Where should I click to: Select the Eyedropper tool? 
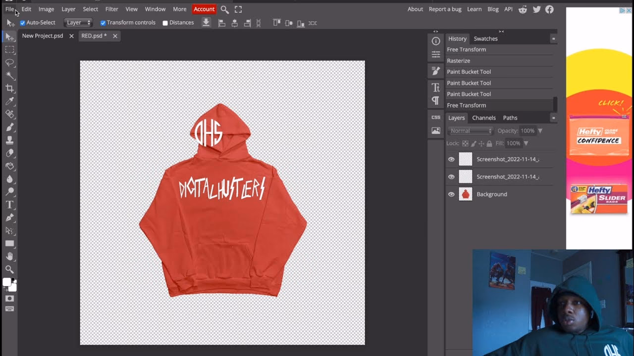[9, 101]
